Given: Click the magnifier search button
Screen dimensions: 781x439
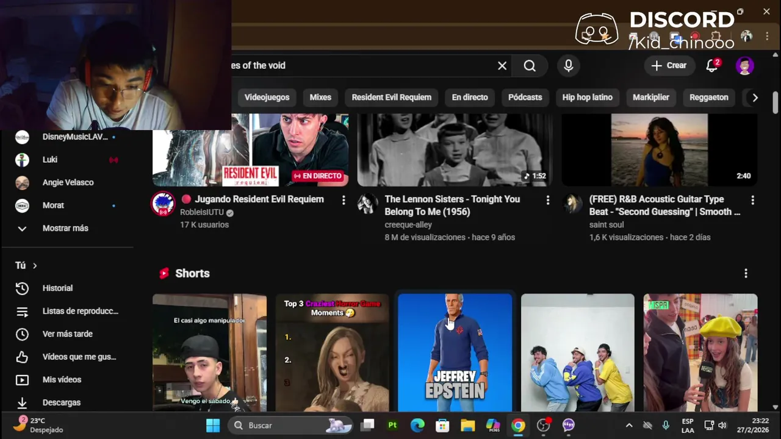Looking at the screenshot, I should tap(530, 66).
